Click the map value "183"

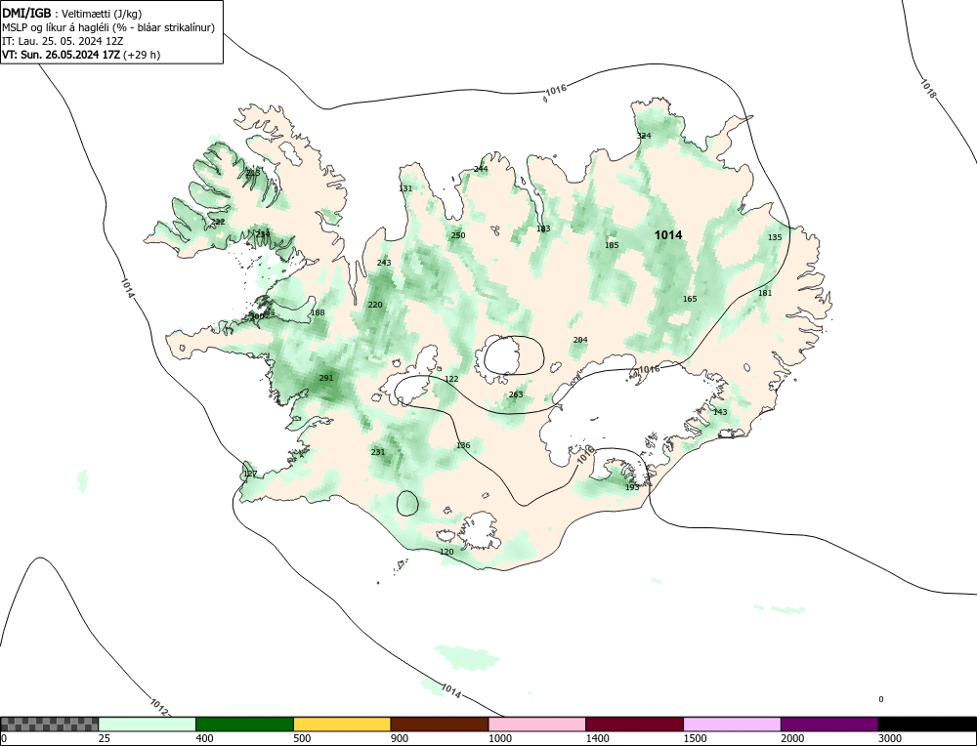pyautogui.click(x=543, y=228)
